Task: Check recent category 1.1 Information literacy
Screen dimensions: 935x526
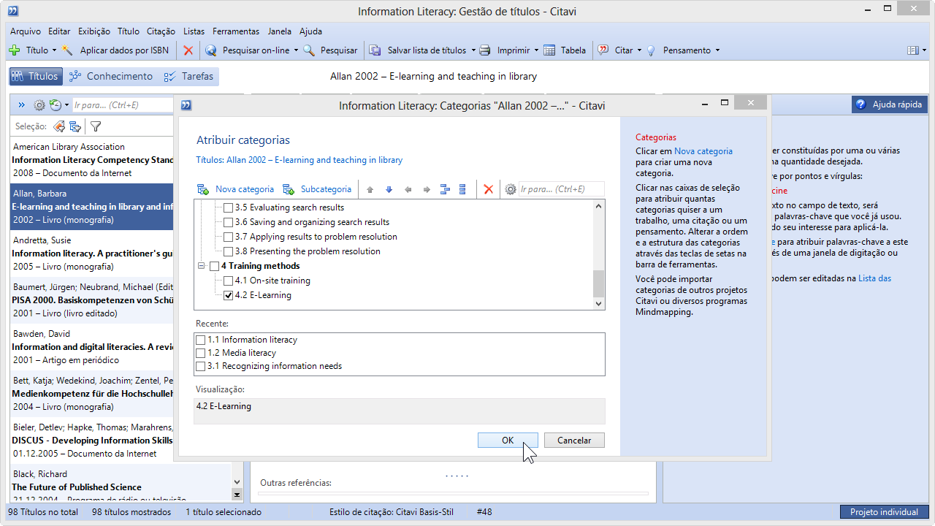Action: click(201, 340)
